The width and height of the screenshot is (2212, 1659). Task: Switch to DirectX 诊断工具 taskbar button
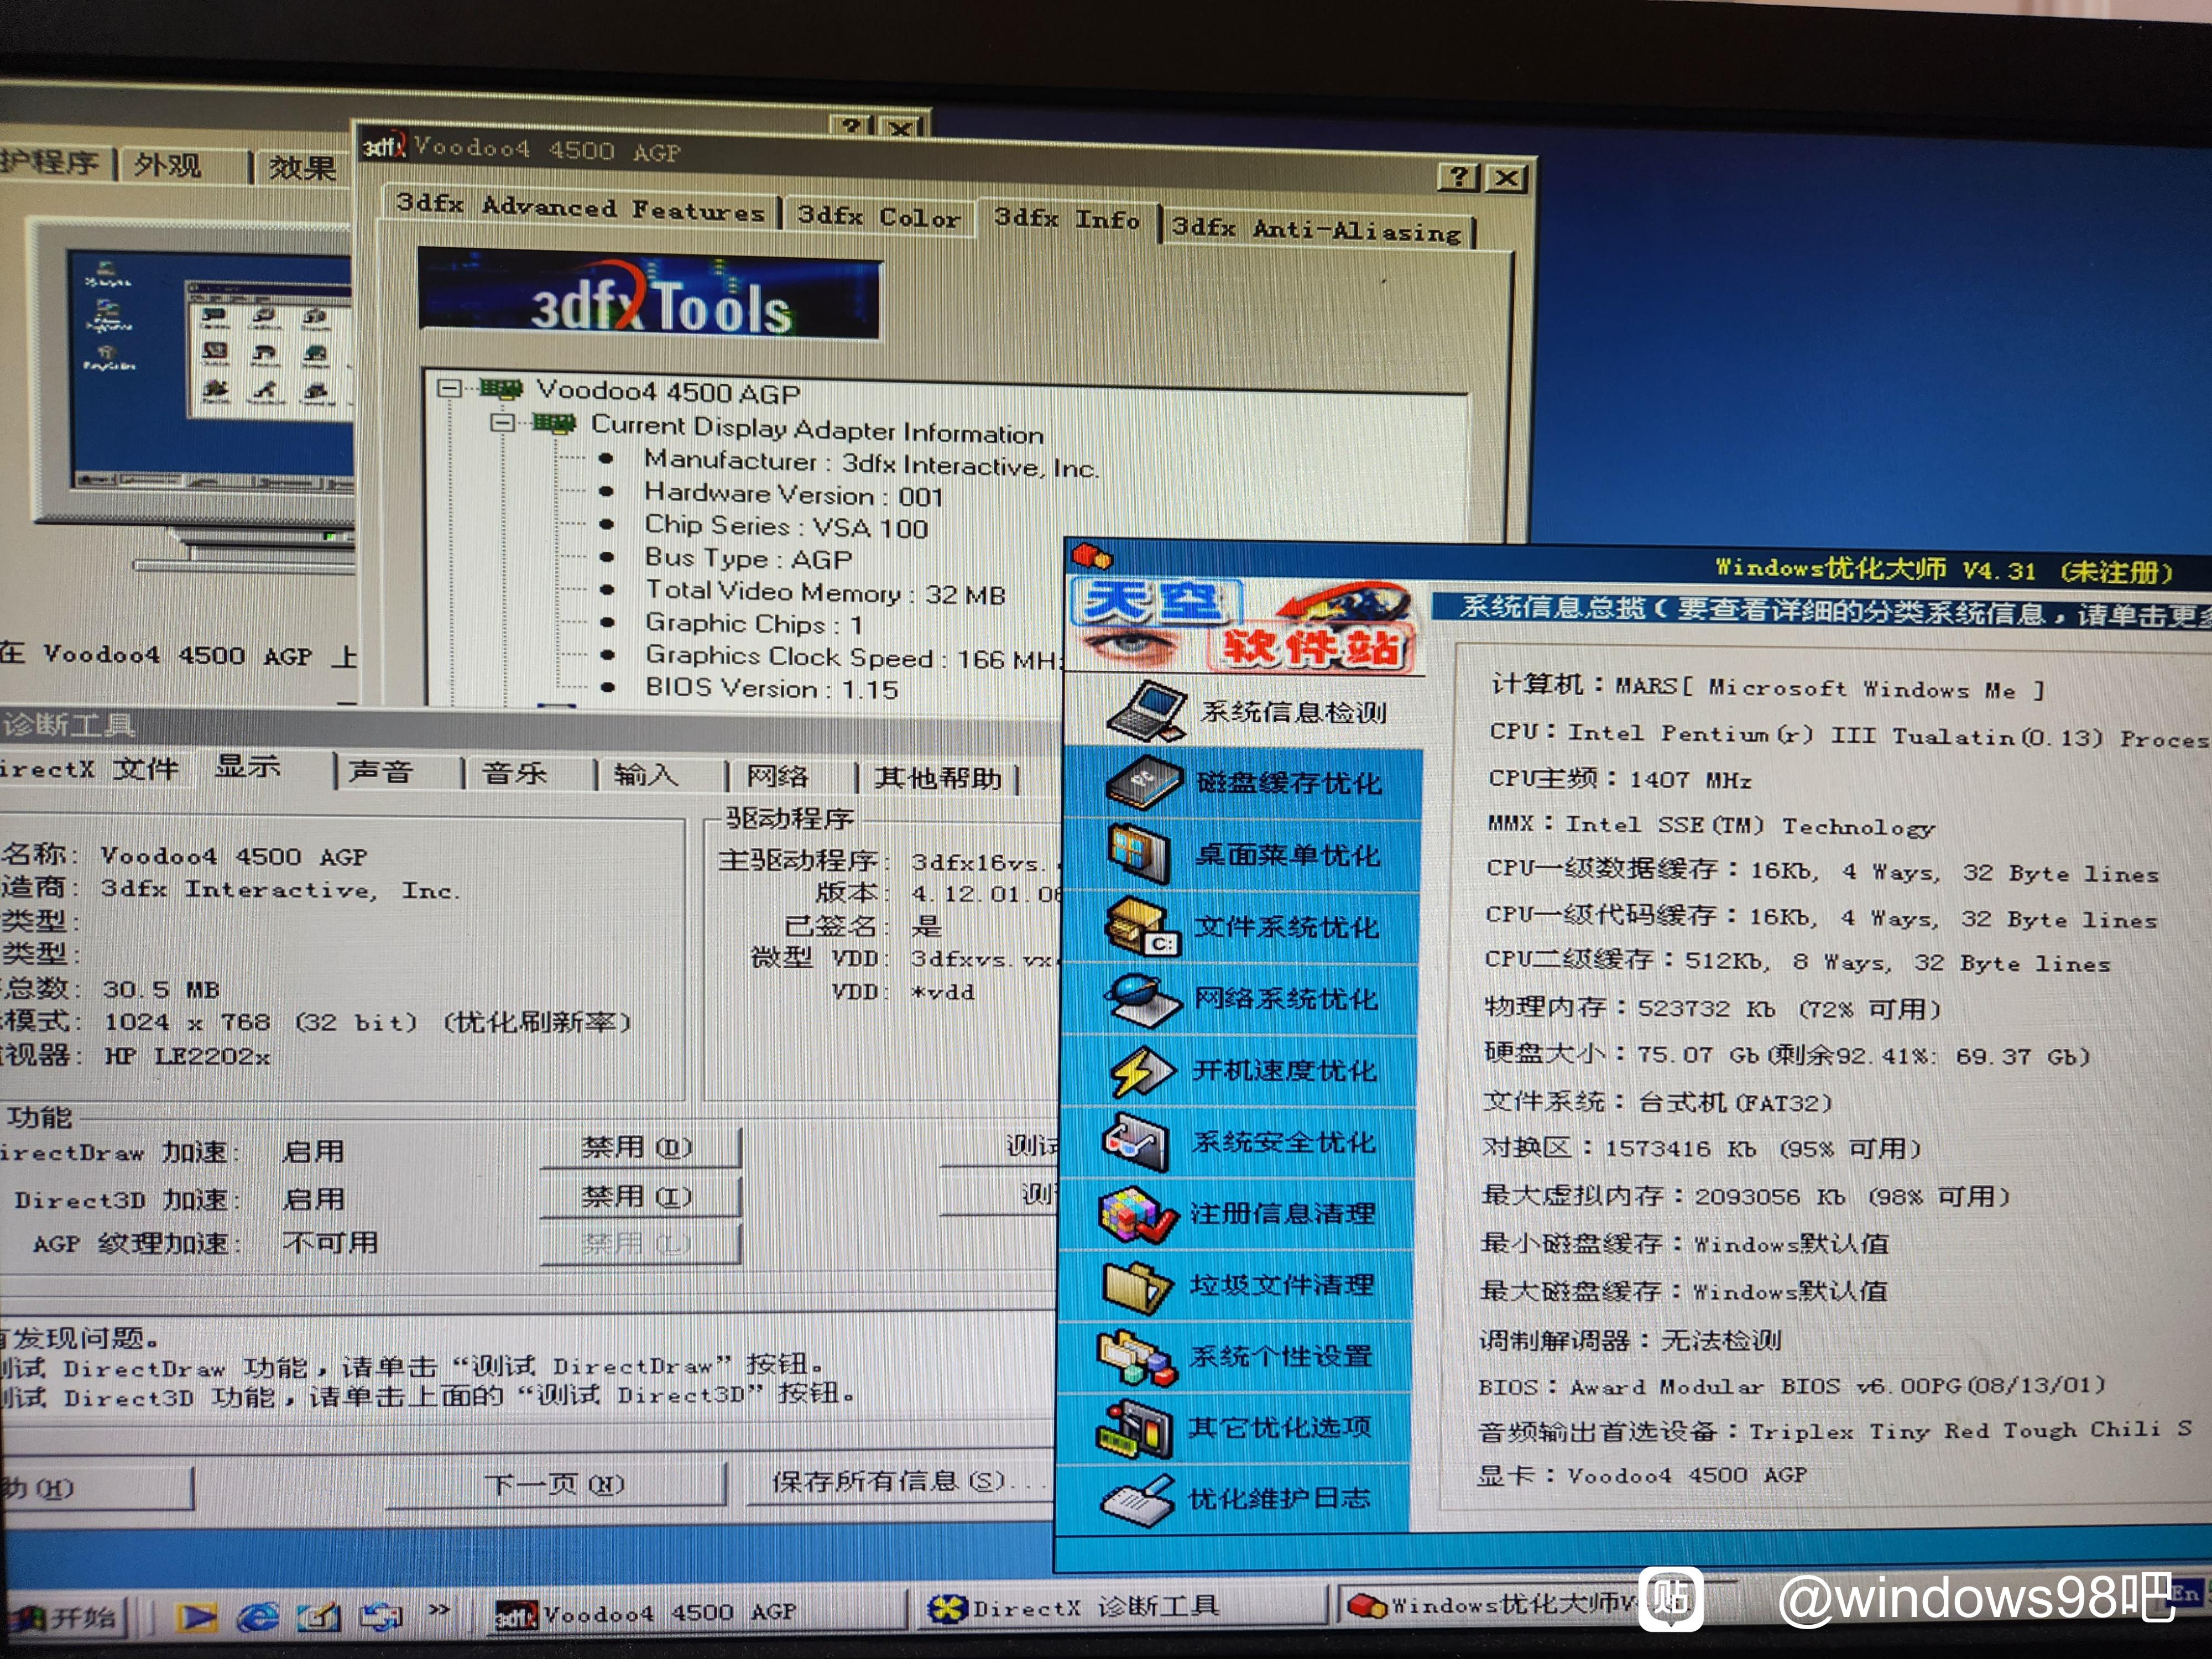(x=1122, y=1608)
